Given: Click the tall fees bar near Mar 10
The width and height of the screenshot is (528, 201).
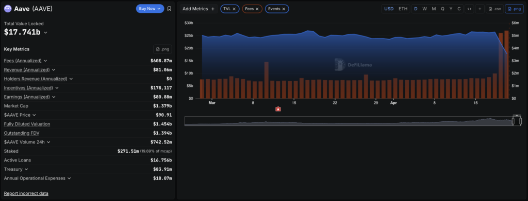Looking at the screenshot, I should click(267, 80).
